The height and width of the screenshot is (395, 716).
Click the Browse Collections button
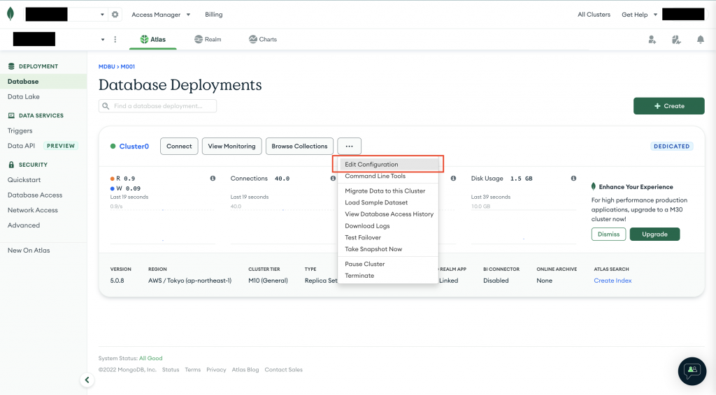pos(299,147)
